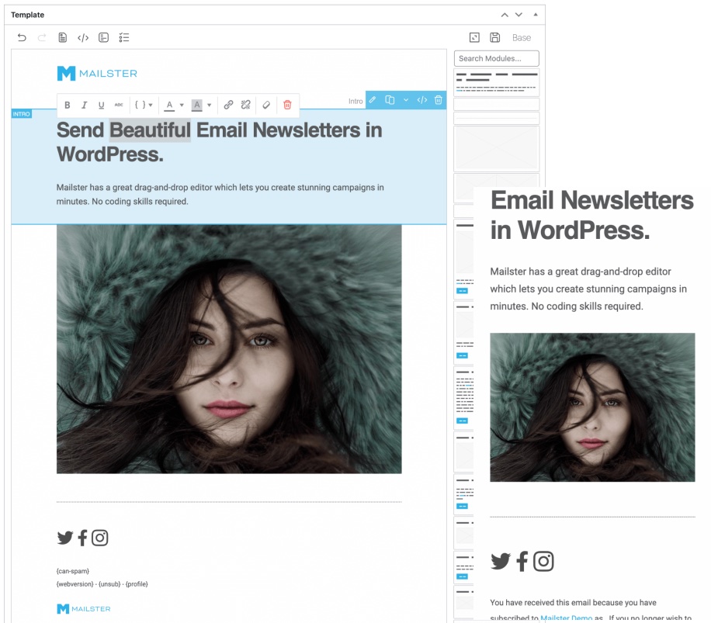Image resolution: width=711 pixels, height=623 pixels.
Task: Undo the last template change
Action: pyautogui.click(x=21, y=37)
